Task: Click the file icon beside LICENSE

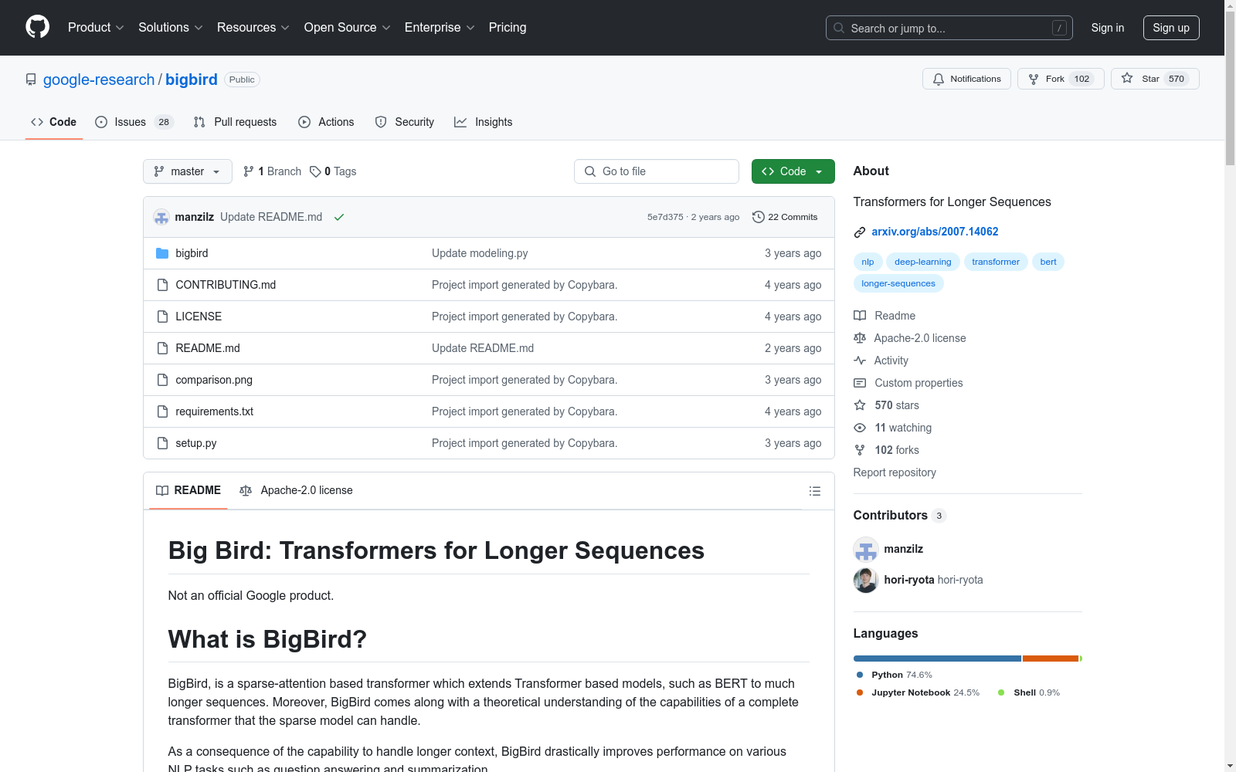Action: pos(162,317)
